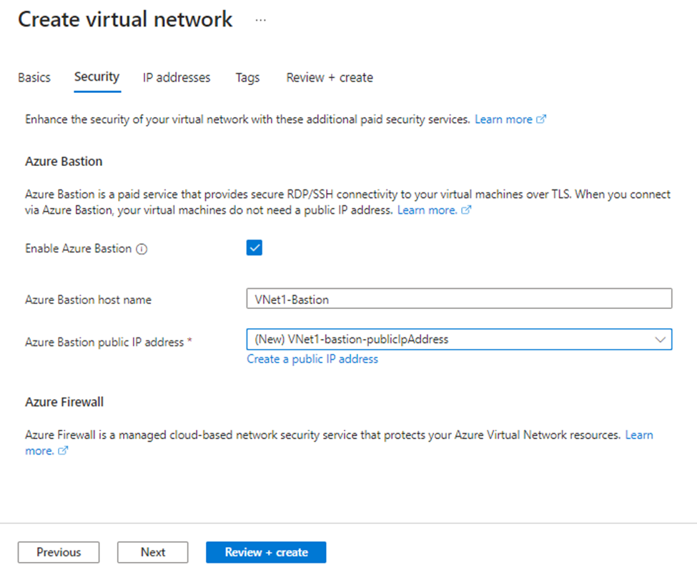Open the Azure Bastion public IP address dropdown
Screen dimensions: 697x577
pos(458,339)
